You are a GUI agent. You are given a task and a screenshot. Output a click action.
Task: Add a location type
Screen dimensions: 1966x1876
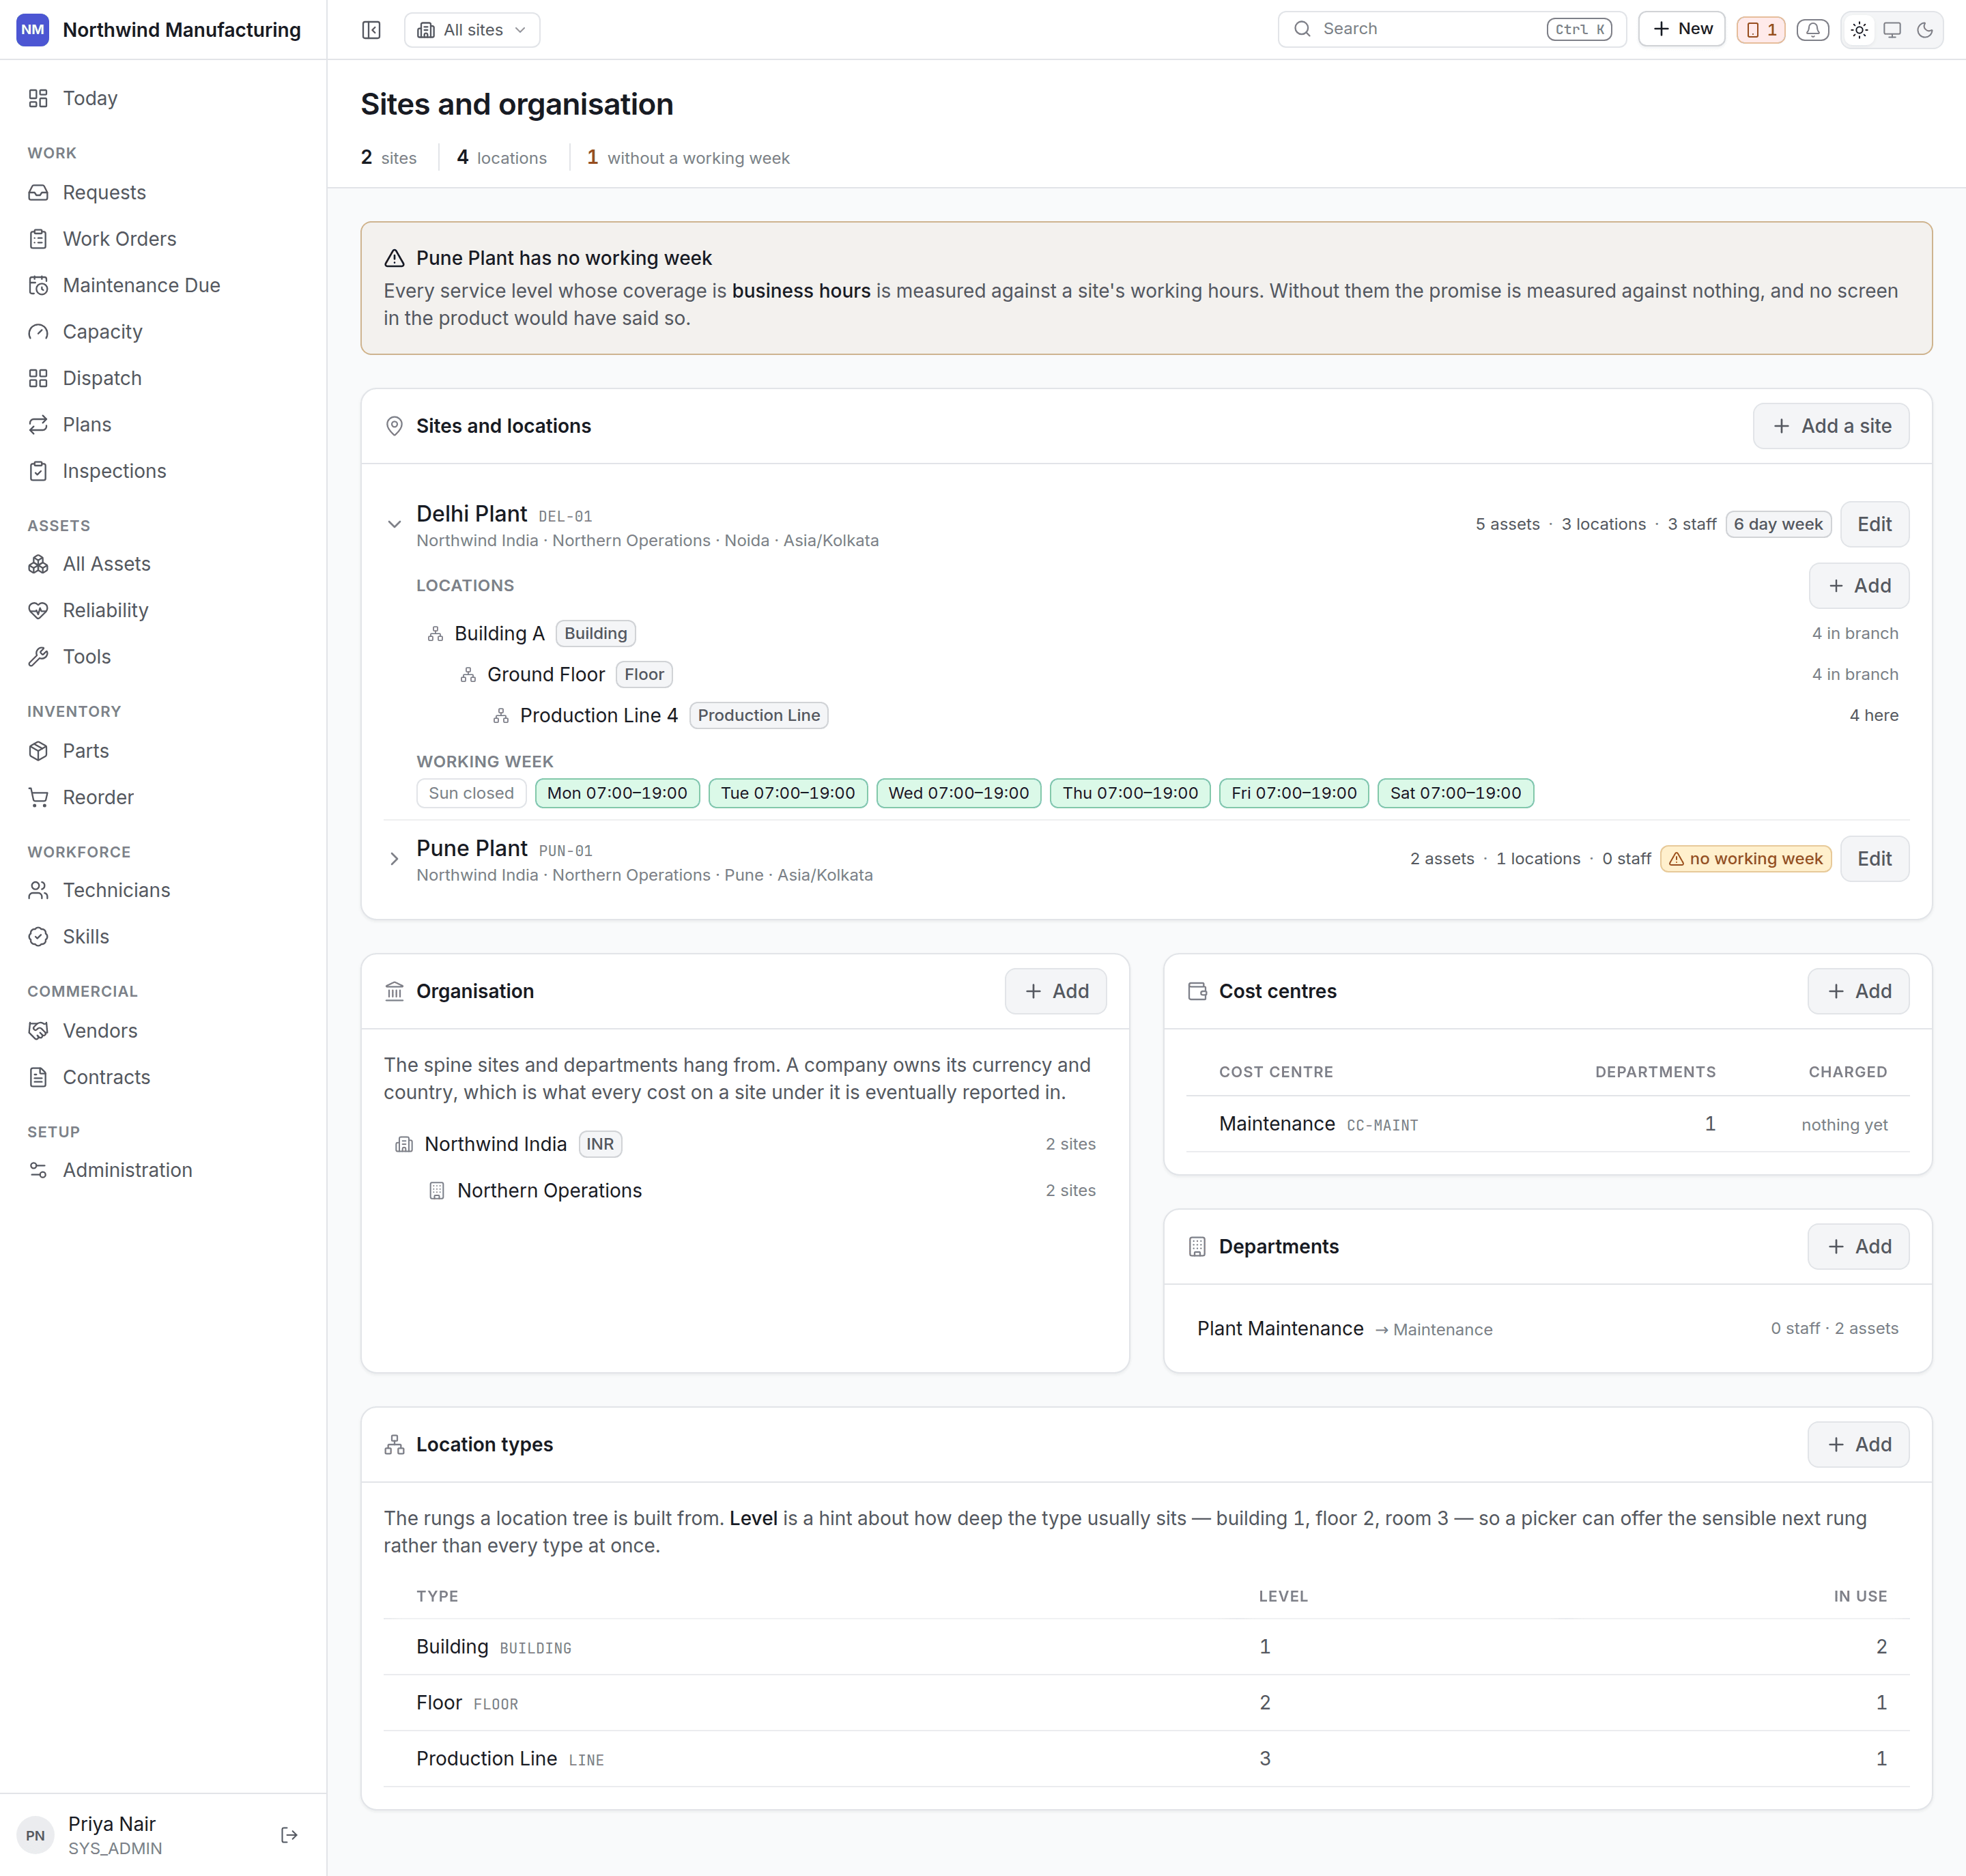pyautogui.click(x=1858, y=1445)
